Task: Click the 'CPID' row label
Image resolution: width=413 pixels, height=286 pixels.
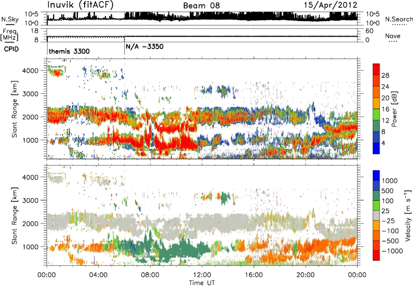Action: pos(11,49)
